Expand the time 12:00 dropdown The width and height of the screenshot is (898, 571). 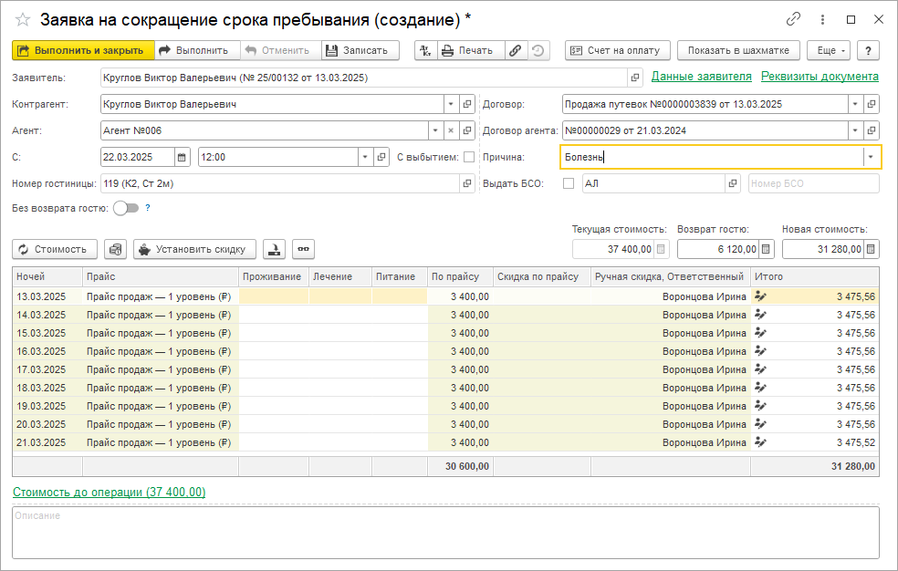365,157
